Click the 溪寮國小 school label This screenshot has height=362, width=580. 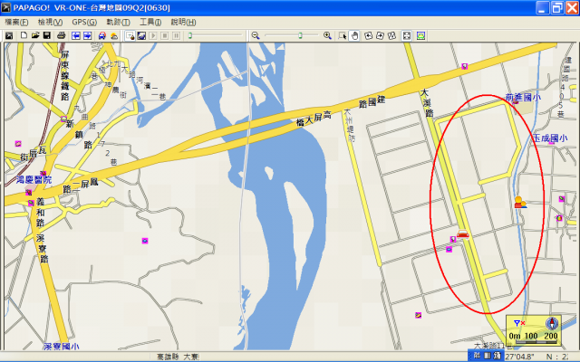pos(62,347)
